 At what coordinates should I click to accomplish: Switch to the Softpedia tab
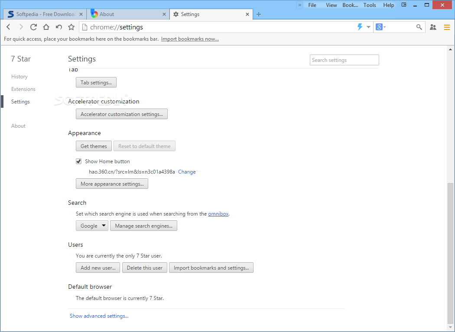point(45,14)
